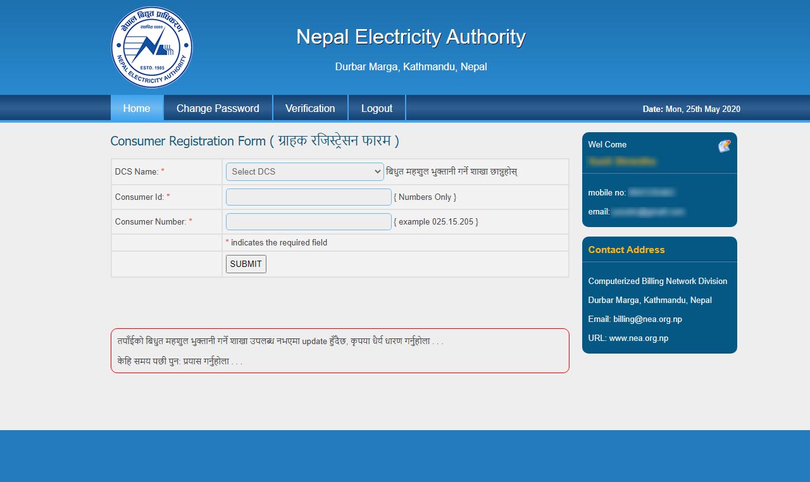Focus the Consumer Number input field
This screenshot has height=482, width=810.
click(x=309, y=221)
